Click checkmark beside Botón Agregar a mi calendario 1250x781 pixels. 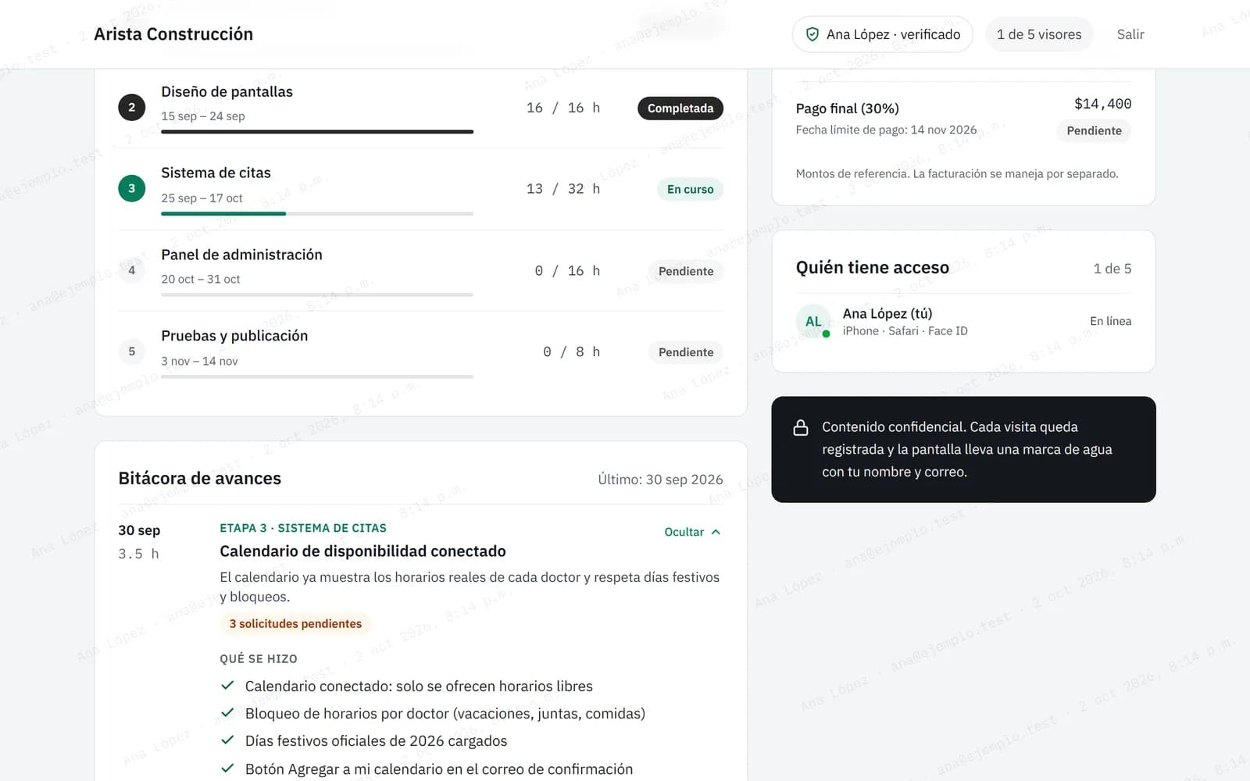(227, 769)
